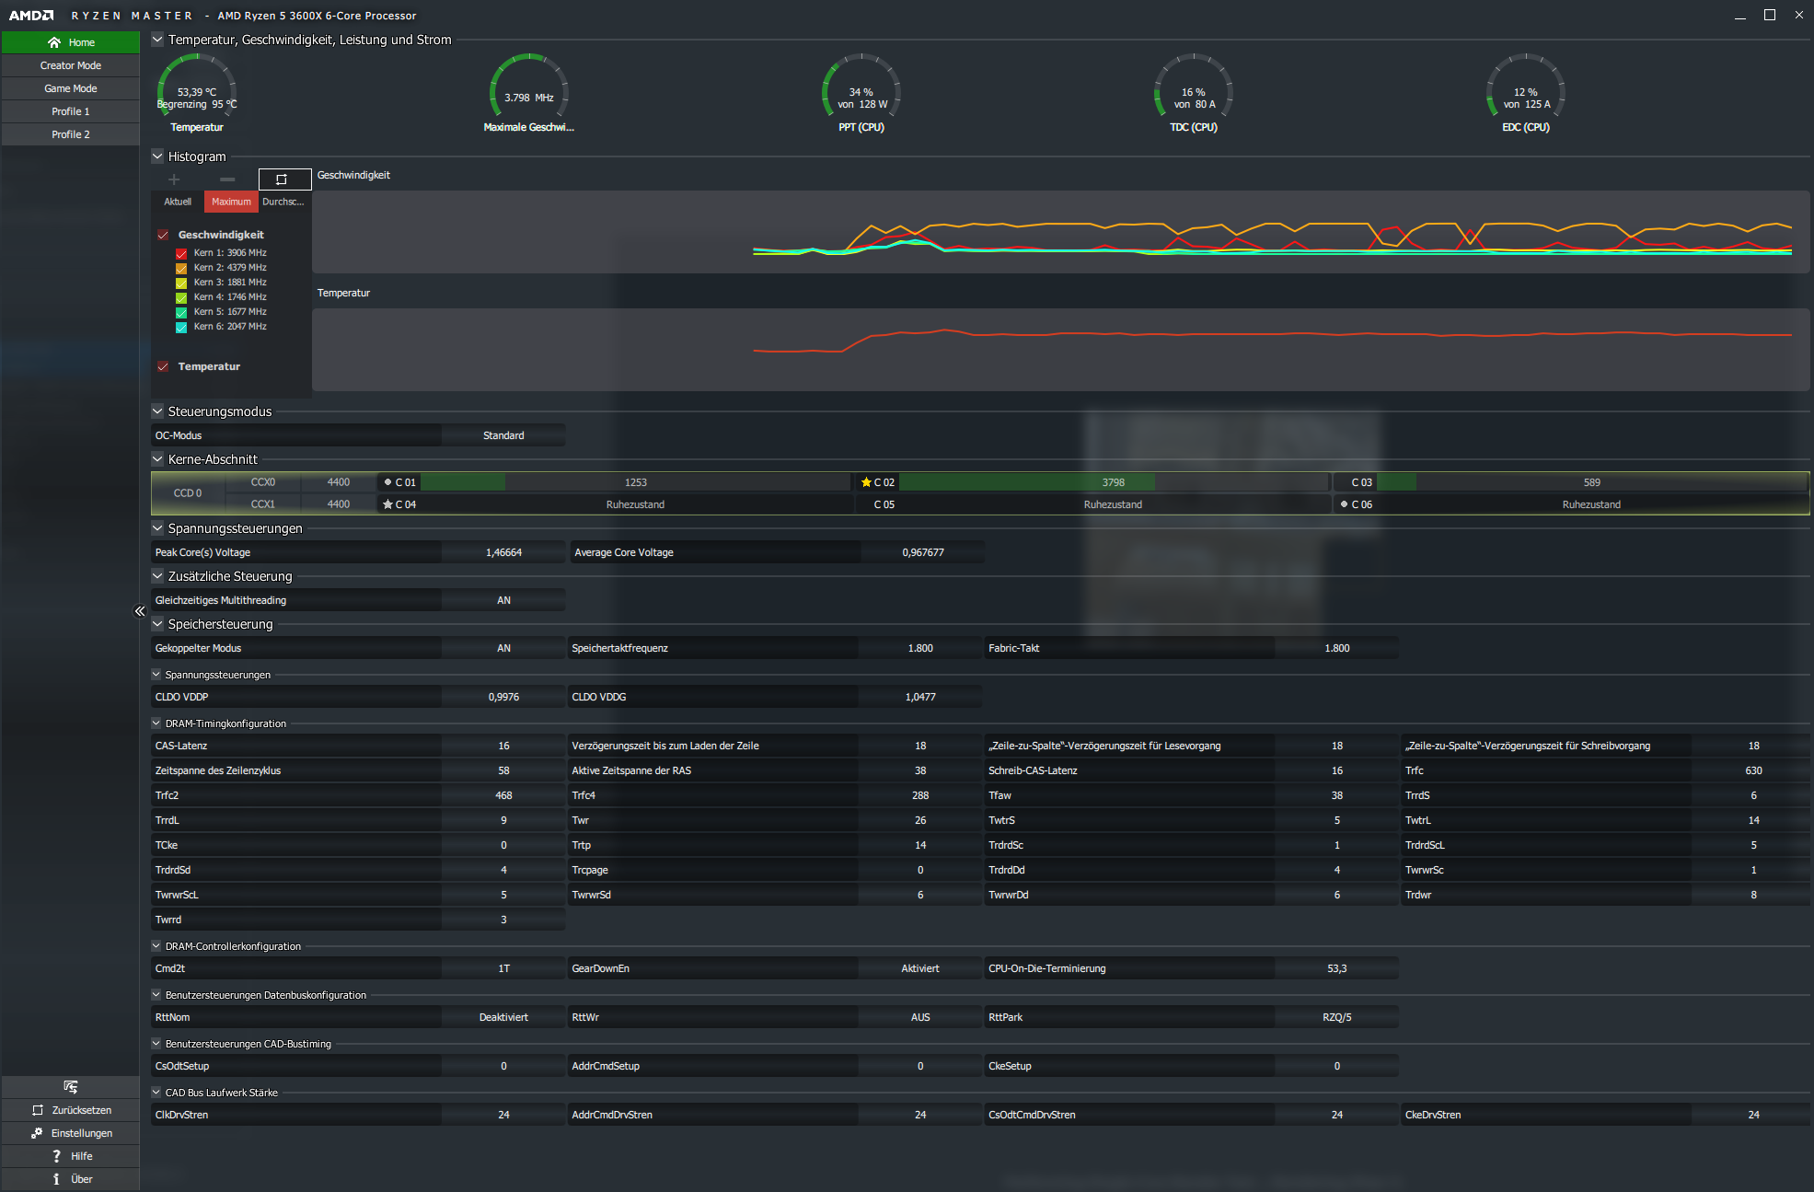Switch to Creator Mode
Image resolution: width=1814 pixels, height=1192 pixels.
[x=71, y=65]
